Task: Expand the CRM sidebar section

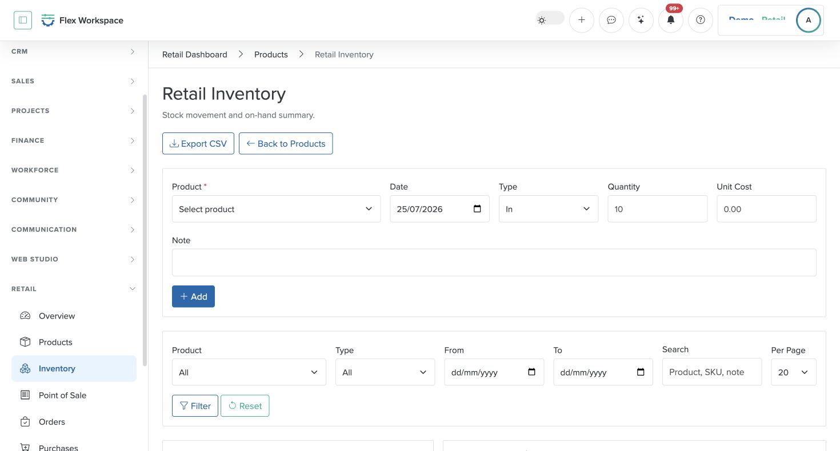Action: (74, 51)
